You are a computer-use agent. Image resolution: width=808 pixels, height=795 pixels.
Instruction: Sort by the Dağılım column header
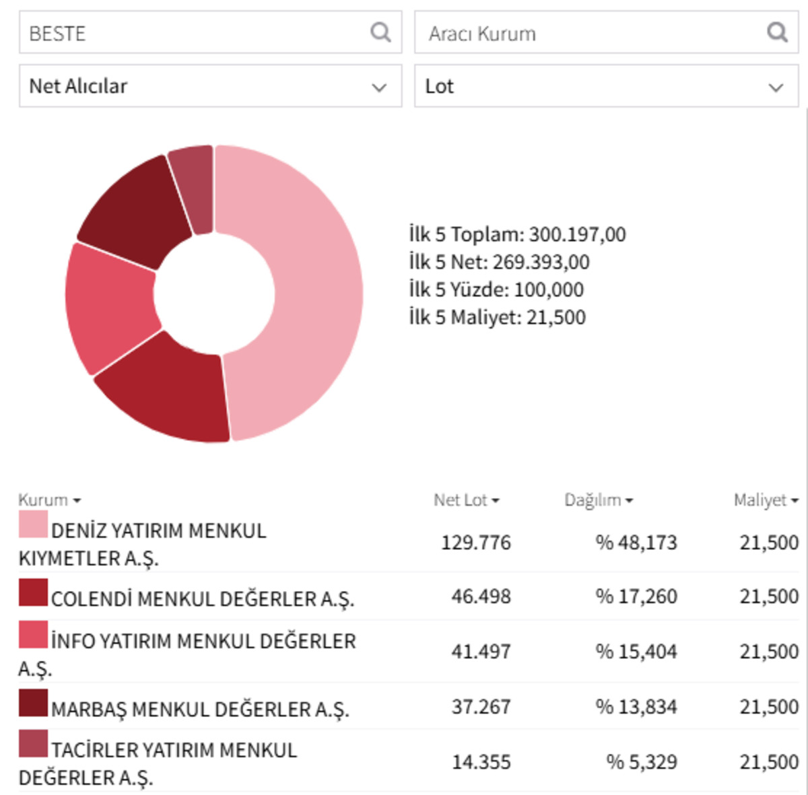pos(599,500)
